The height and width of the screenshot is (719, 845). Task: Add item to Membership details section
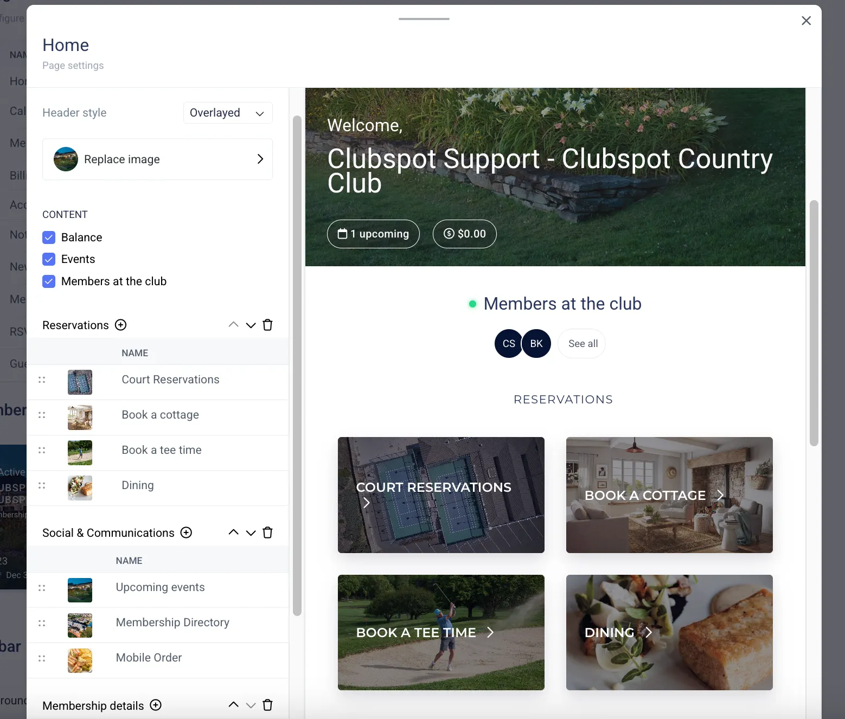156,705
